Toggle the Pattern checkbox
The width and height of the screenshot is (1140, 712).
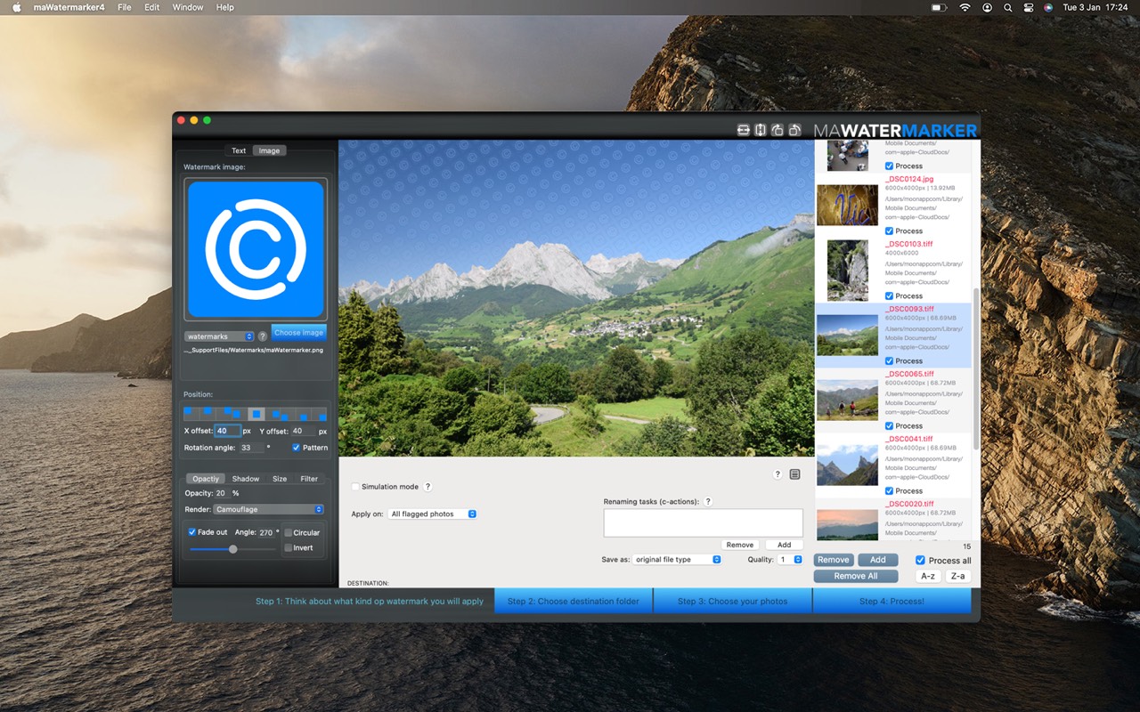click(x=296, y=448)
